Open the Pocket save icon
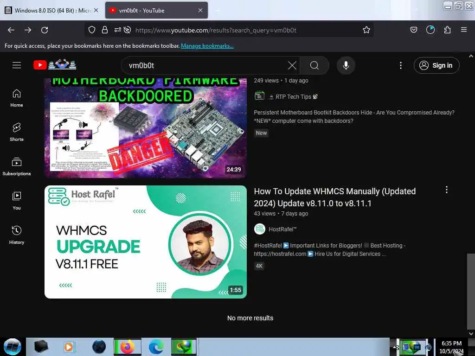The width and height of the screenshot is (475, 356). [x=413, y=30]
